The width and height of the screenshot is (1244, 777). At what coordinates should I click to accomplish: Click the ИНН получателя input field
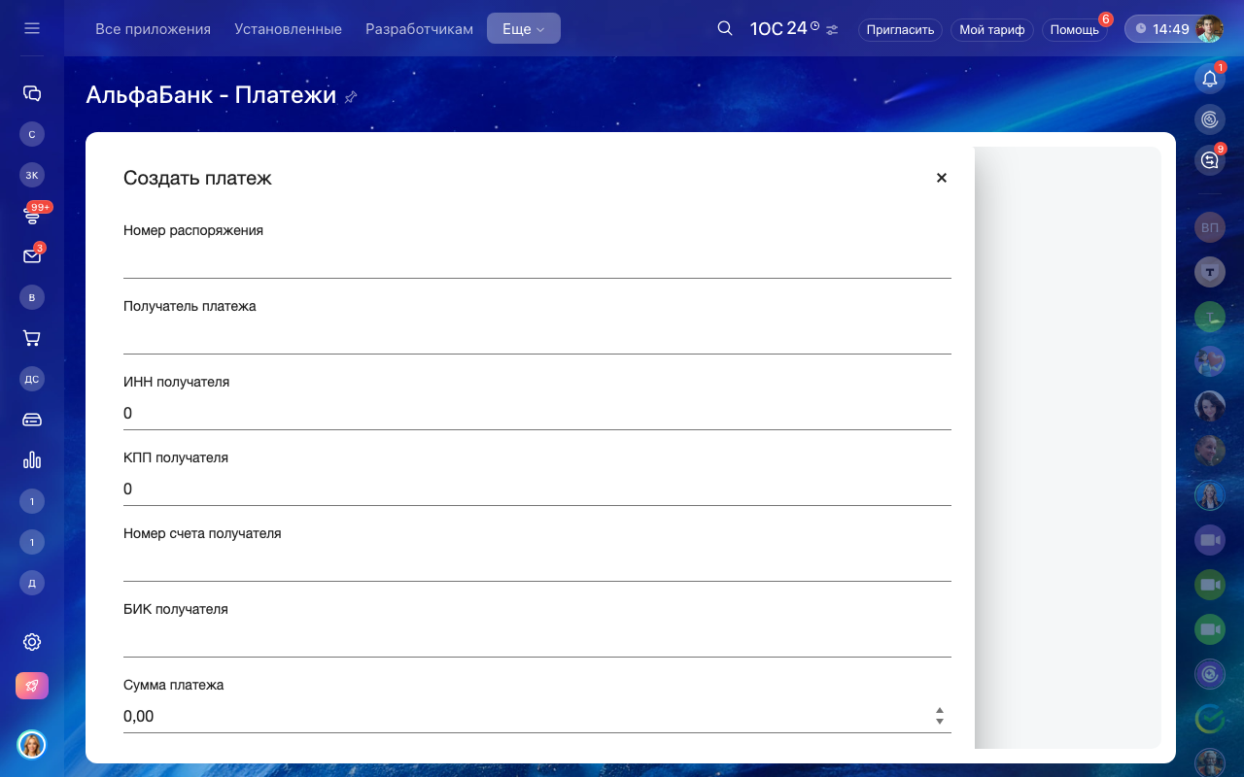pyautogui.click(x=536, y=413)
